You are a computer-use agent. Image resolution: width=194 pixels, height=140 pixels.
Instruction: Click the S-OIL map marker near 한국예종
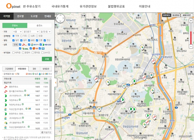(142, 47)
